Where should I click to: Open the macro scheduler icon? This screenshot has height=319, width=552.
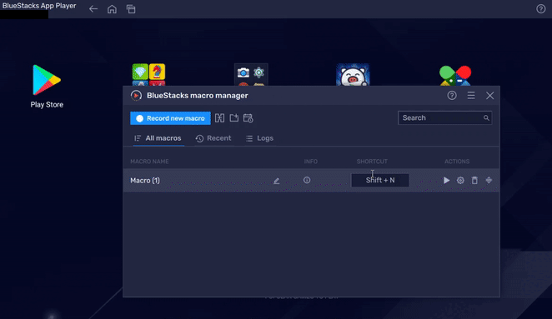tap(248, 118)
